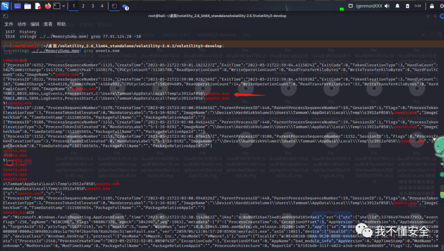Open the 查看 menu
Screen dimensions: 444x251
(x=48, y=24)
